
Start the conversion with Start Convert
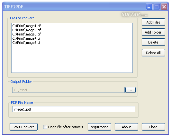click(23, 127)
